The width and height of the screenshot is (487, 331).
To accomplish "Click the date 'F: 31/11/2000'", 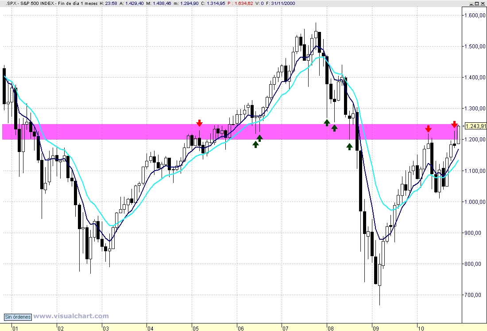I will 280,4.
